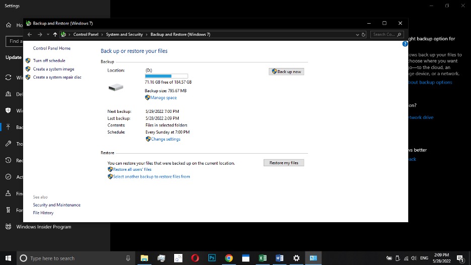Select Recovery icon in Settings sidebar
This screenshot has height=265, width=471.
pos(9,160)
